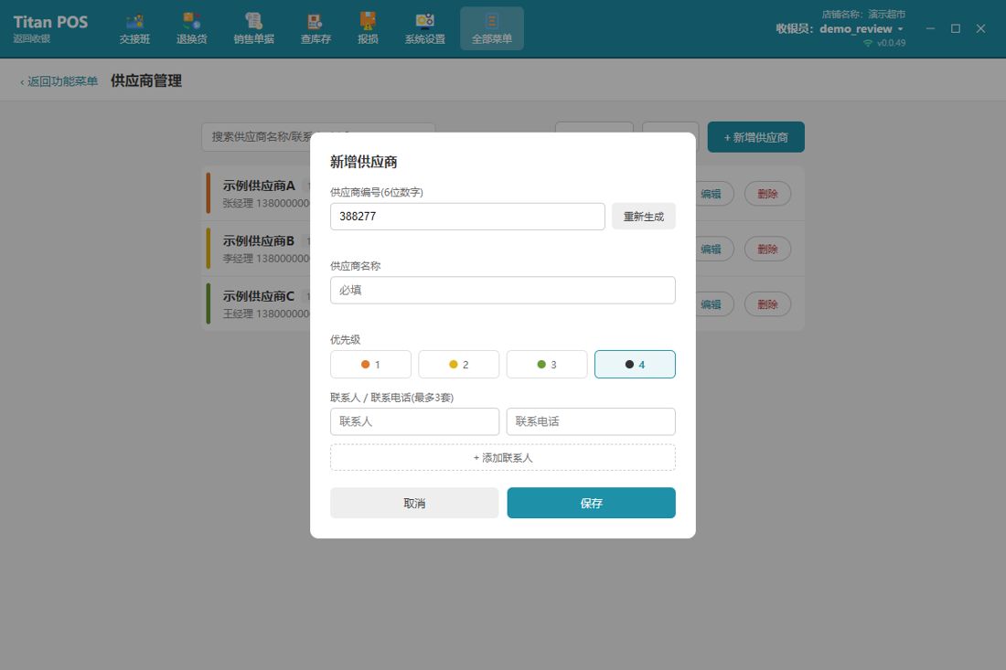Viewport: 1006px width, 670px height.
Task: Open the 交接班 shift handover icon
Action: coord(134,29)
